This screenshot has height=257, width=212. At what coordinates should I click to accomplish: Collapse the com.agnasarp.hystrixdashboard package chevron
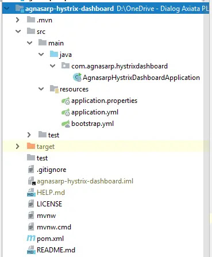(x=52, y=66)
